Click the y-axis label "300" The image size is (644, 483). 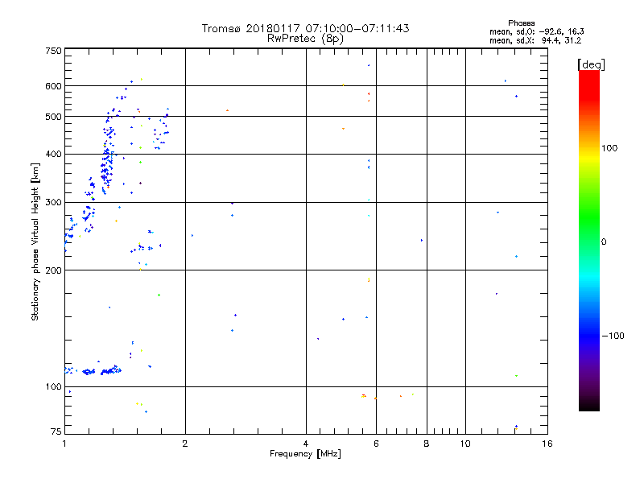pyautogui.click(x=53, y=202)
